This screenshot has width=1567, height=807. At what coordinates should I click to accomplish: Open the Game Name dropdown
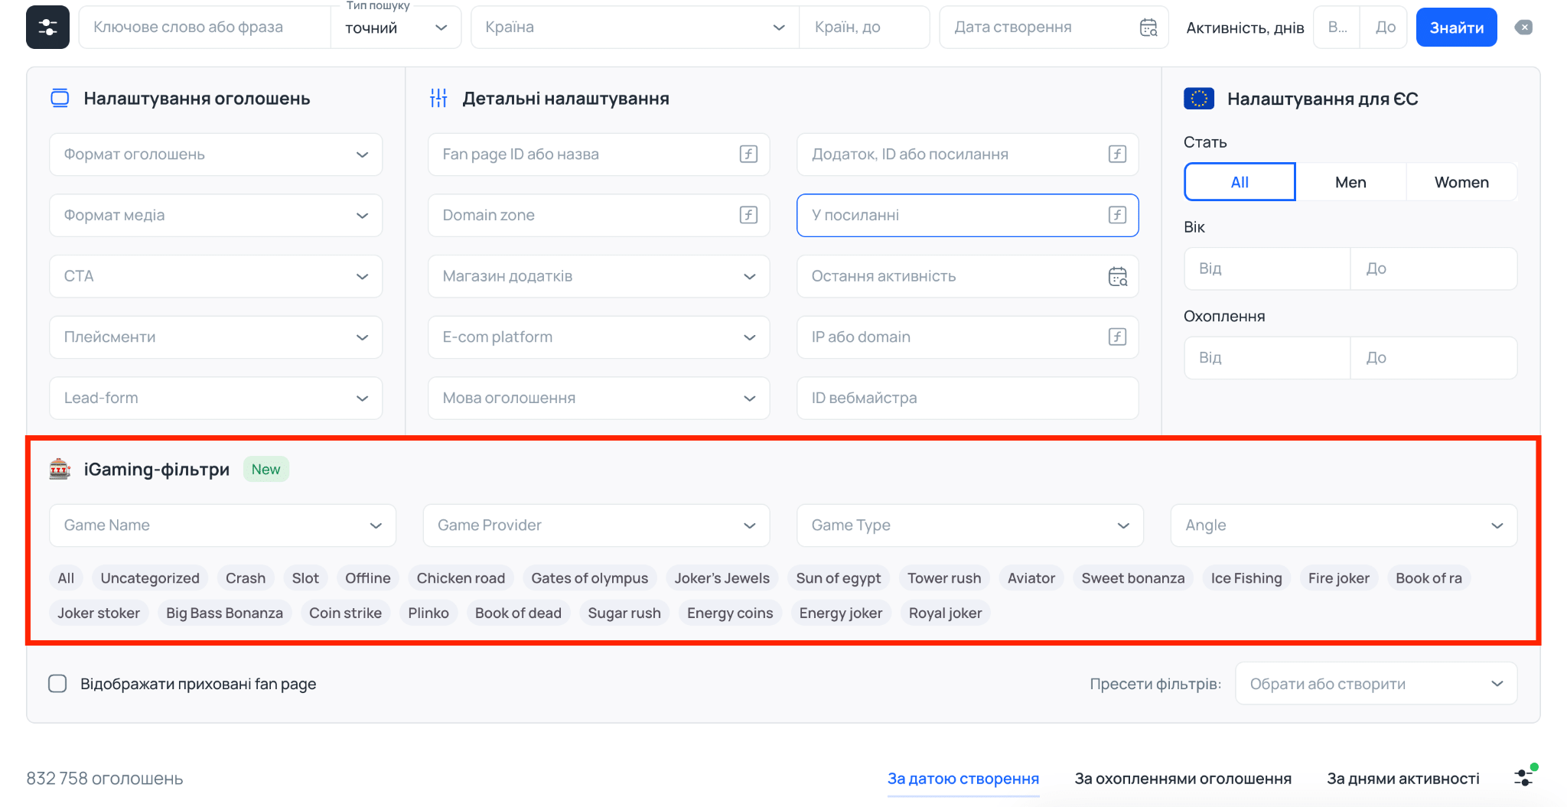[x=223, y=526]
